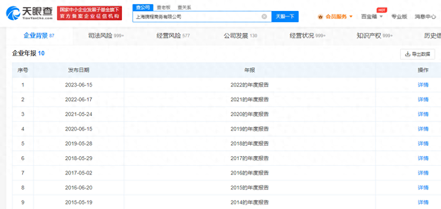Open 详情 for the 2016 annual report
The height and width of the screenshot is (209, 441).
click(x=423, y=173)
